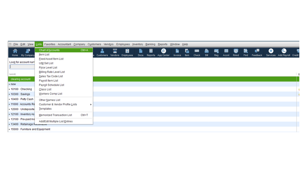The height and width of the screenshot is (173, 307).
Task: Open the Reports toolbar icon
Action: 151,53
